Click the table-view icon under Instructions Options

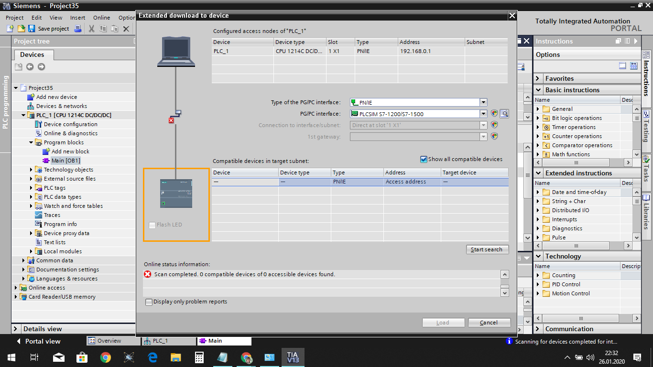(634, 66)
